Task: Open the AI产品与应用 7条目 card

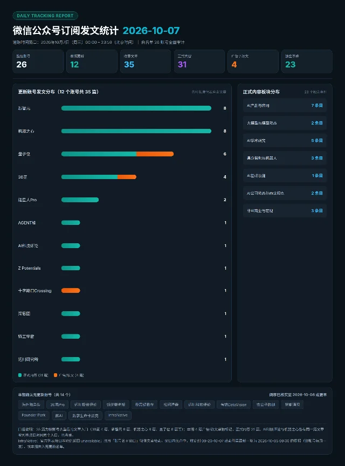Action: [x=285, y=106]
